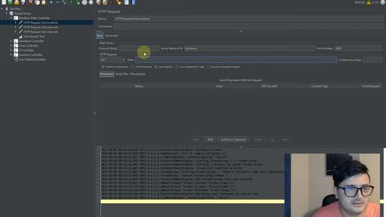386x217 pixels.
Task: Collapse the Thread Group node
Action: [7, 13]
